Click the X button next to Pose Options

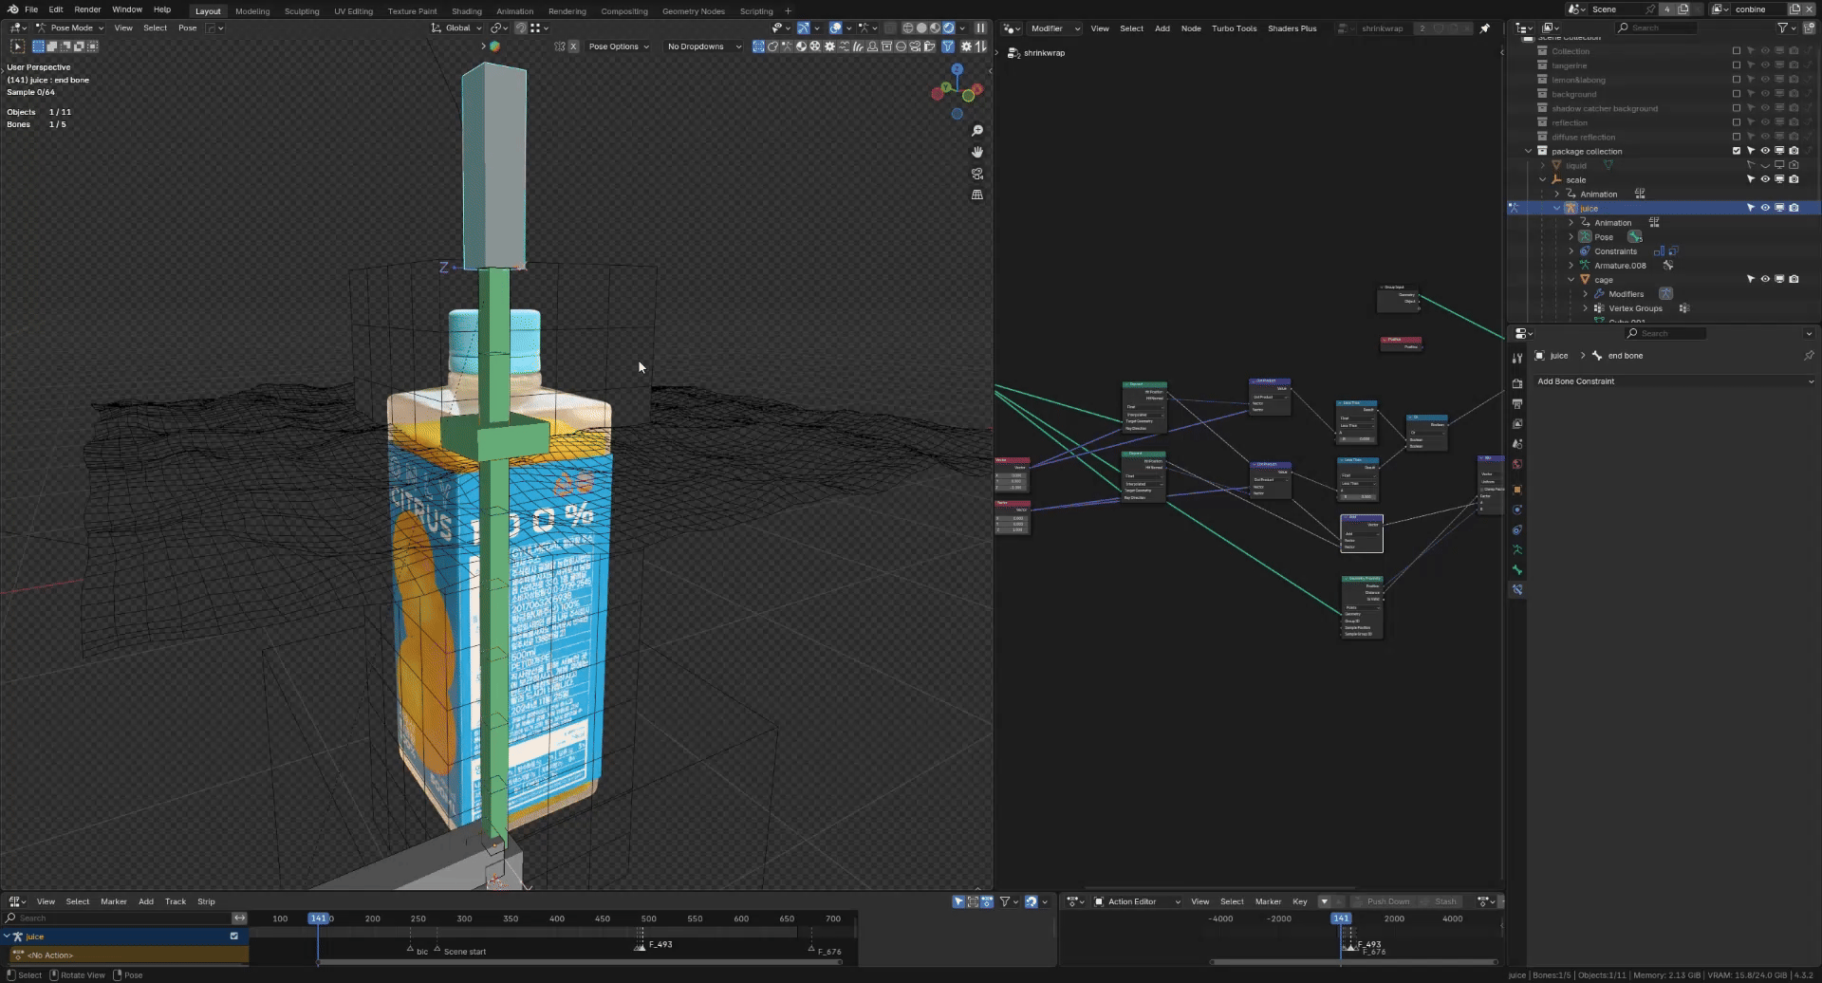pos(573,46)
